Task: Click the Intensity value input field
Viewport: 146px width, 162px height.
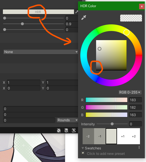Action: coord(135,124)
